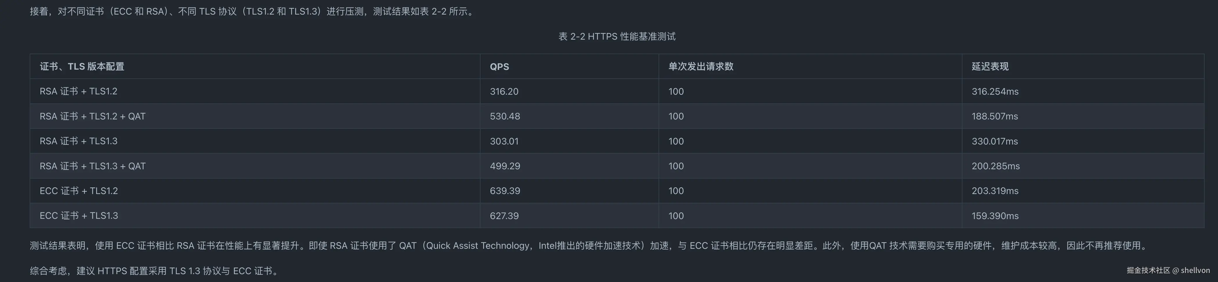Click the 证书、TLS 版本配置 column header
The image size is (1218, 282).
(x=82, y=67)
